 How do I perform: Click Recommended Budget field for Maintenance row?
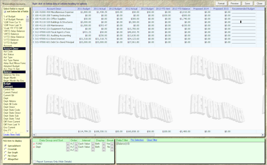click(x=243, y=25)
